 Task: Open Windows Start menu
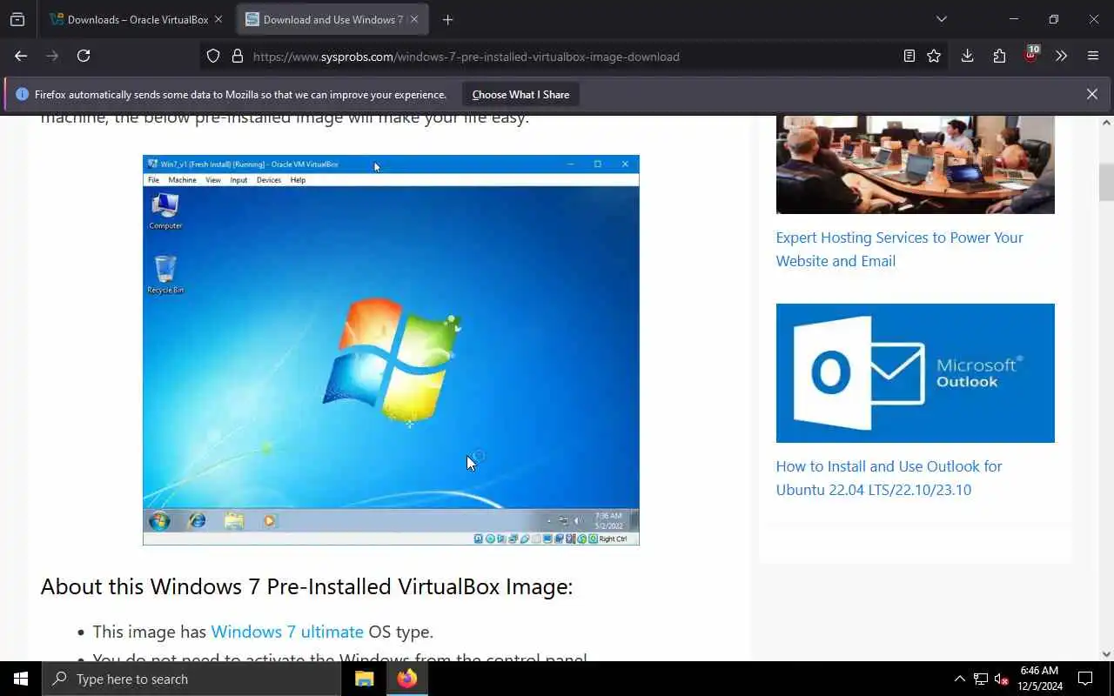point(21,679)
